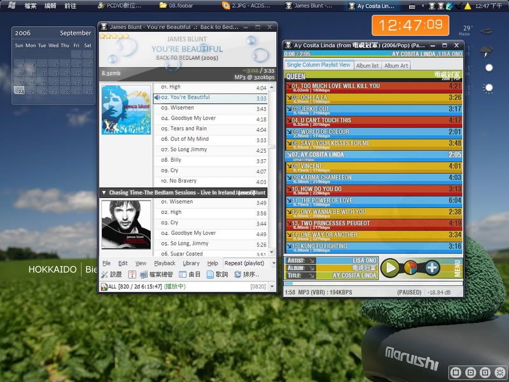Click the QUEEN album group header
The height and width of the screenshot is (382, 509).
pos(373,76)
